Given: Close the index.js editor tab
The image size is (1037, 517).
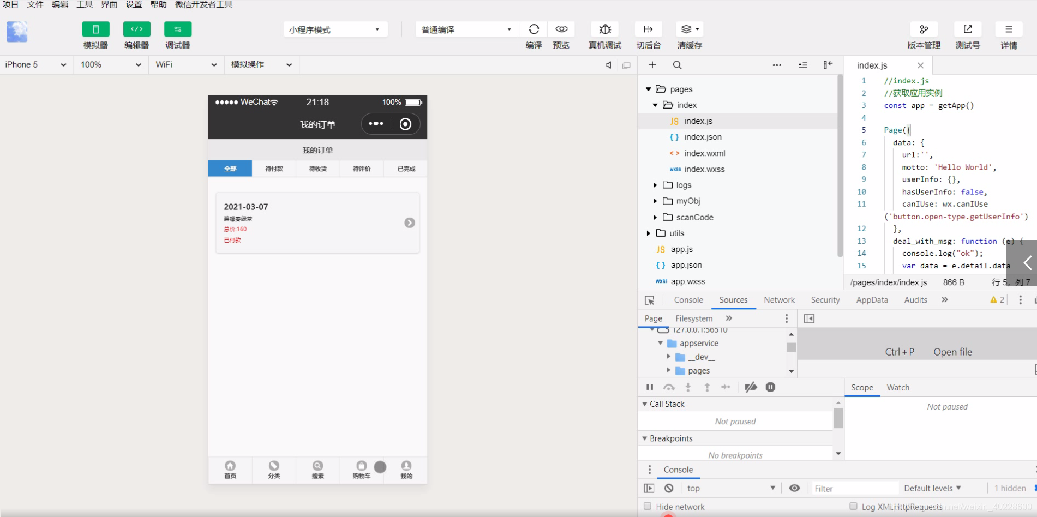Looking at the screenshot, I should tap(920, 65).
